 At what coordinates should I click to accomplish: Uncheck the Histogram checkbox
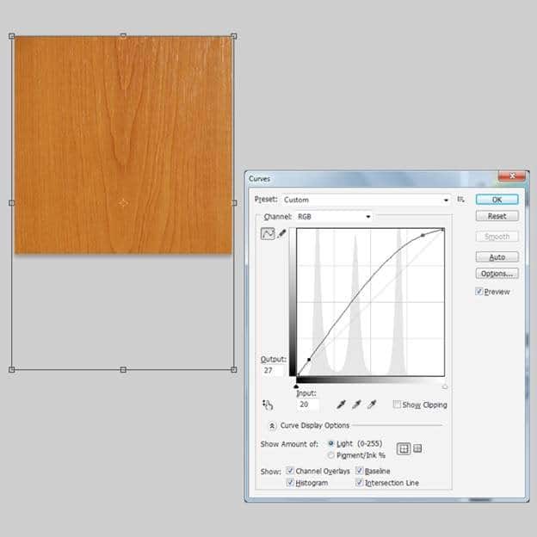coord(290,484)
